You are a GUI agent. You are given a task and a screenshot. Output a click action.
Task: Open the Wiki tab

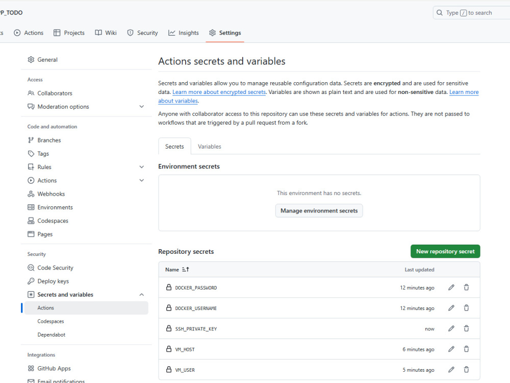(x=106, y=33)
